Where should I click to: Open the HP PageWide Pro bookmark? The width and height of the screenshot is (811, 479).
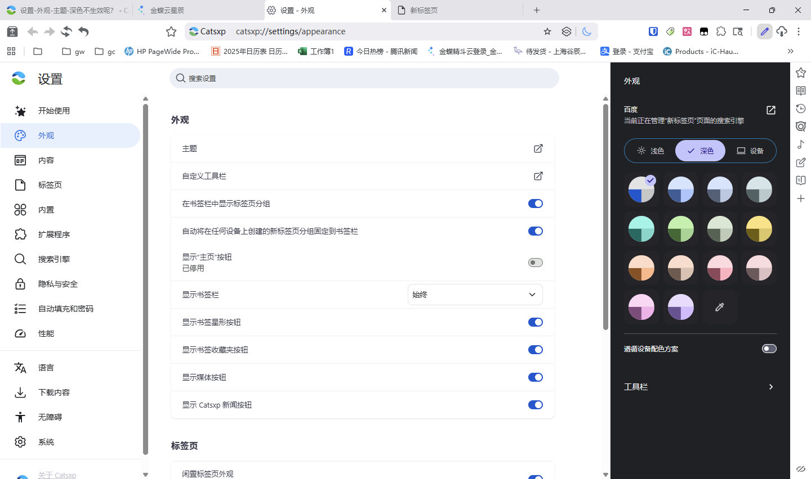(x=162, y=51)
